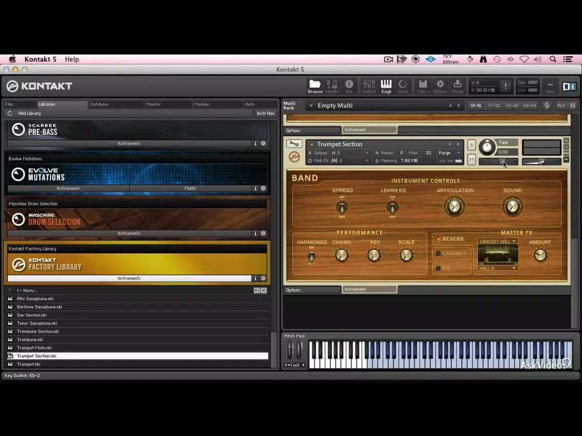Open settings gear for Evolve Mutations library
This screenshot has height=436, width=582.
(263, 188)
